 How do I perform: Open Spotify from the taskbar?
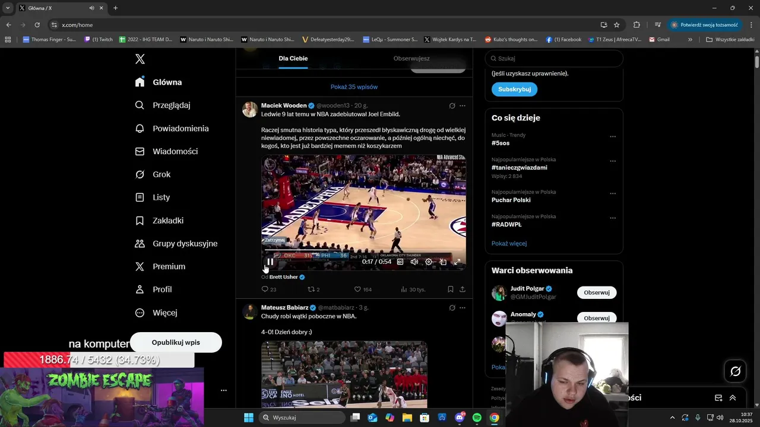(x=477, y=418)
